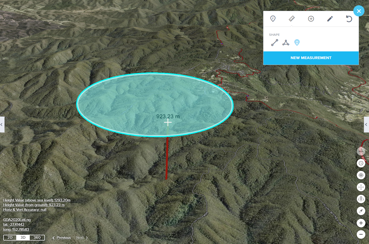Image resolution: width=369 pixels, height=244 pixels.
Task: Expand the left side panel arrow
Action: tap(2, 125)
